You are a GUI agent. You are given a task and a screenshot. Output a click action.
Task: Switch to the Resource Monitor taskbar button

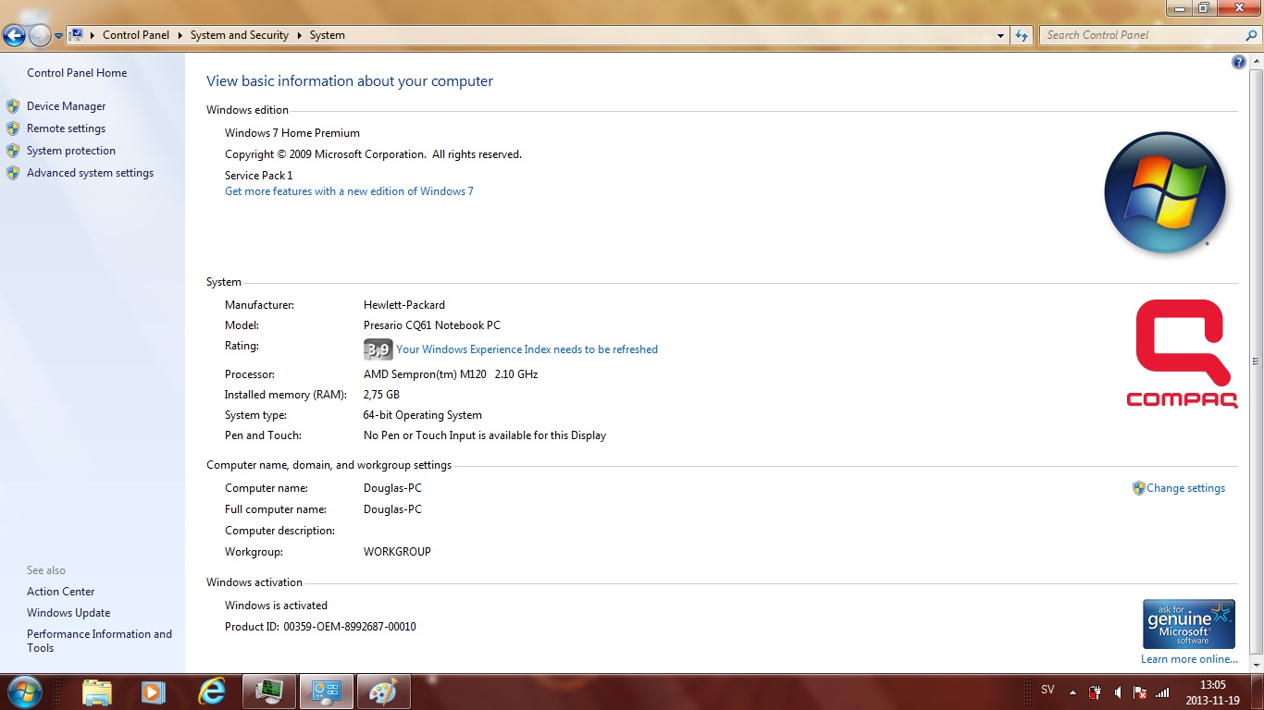pos(269,692)
